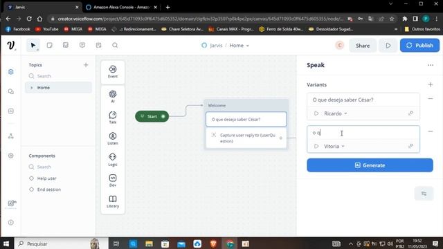The width and height of the screenshot is (443, 249).
Task: Select the markup text tool
Action: click(x=98, y=46)
